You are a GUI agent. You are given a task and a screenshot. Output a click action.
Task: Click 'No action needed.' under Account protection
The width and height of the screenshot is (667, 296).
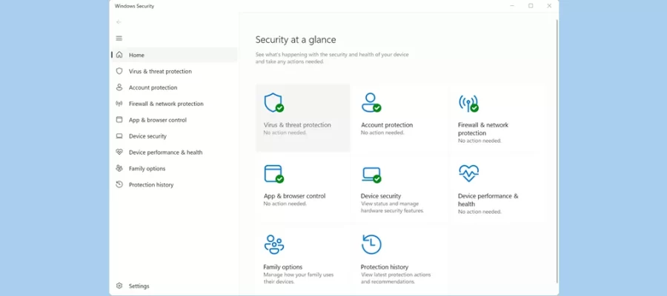382,132
